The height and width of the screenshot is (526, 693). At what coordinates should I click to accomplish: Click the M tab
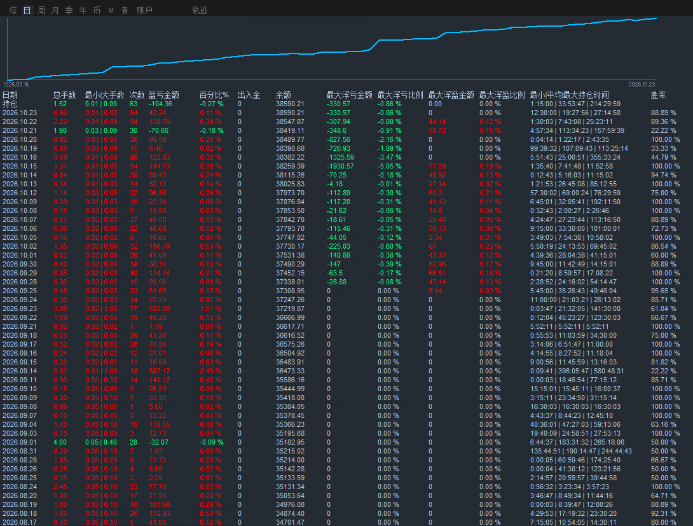(x=111, y=10)
